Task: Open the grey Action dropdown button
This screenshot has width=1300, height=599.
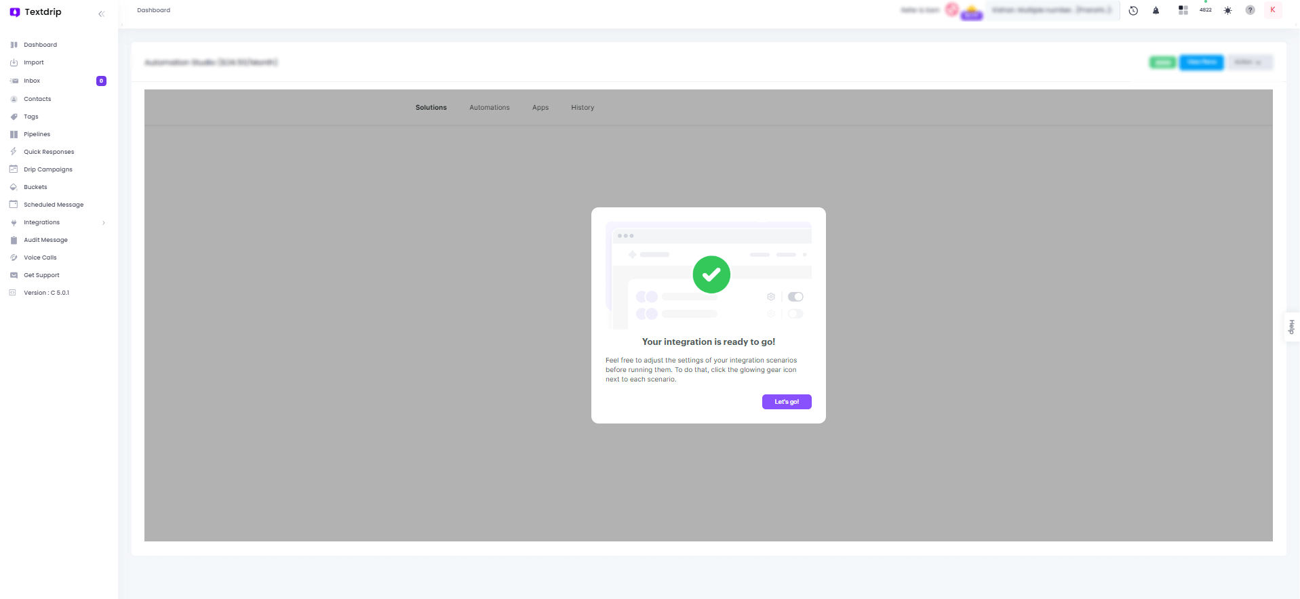Action: (x=1249, y=62)
